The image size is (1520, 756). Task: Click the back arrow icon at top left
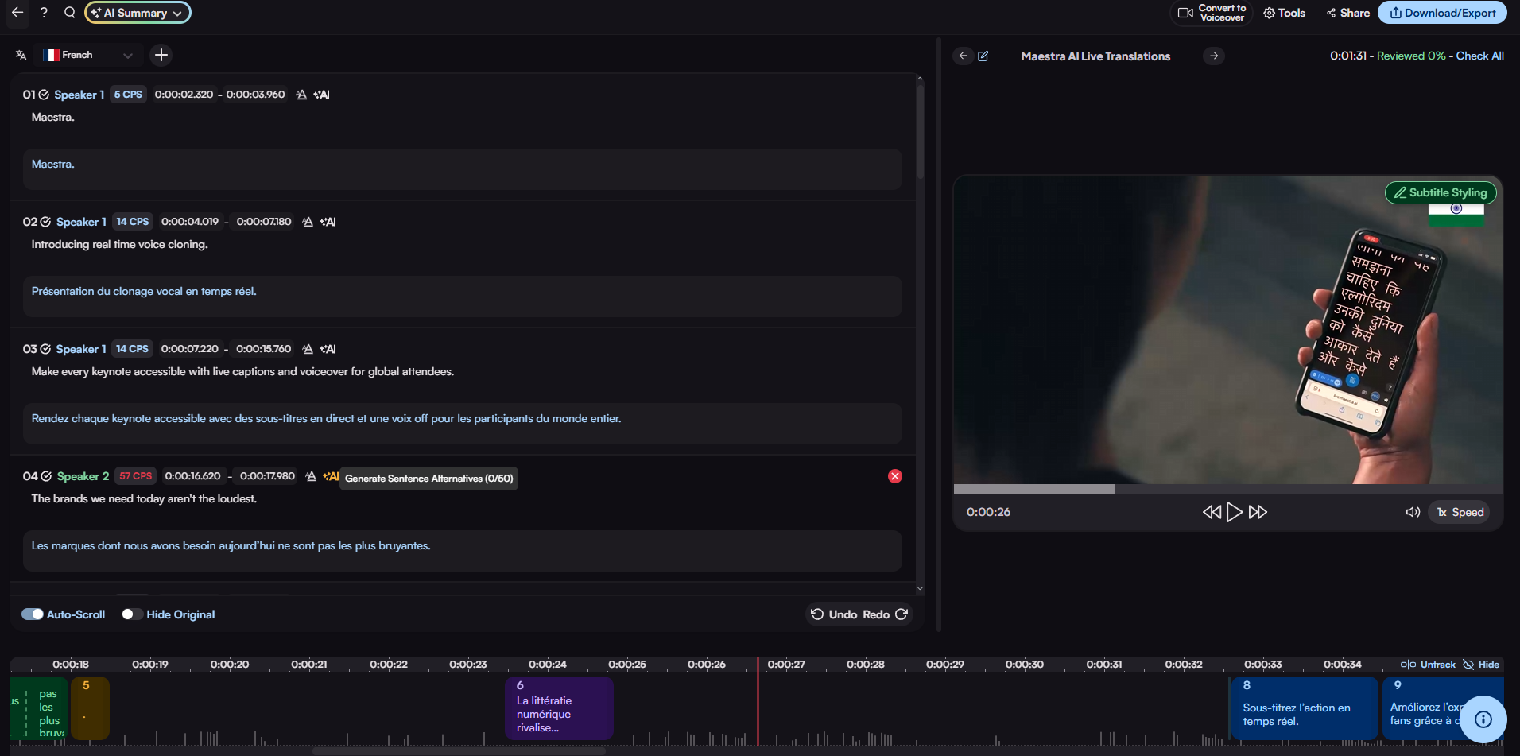[17, 13]
